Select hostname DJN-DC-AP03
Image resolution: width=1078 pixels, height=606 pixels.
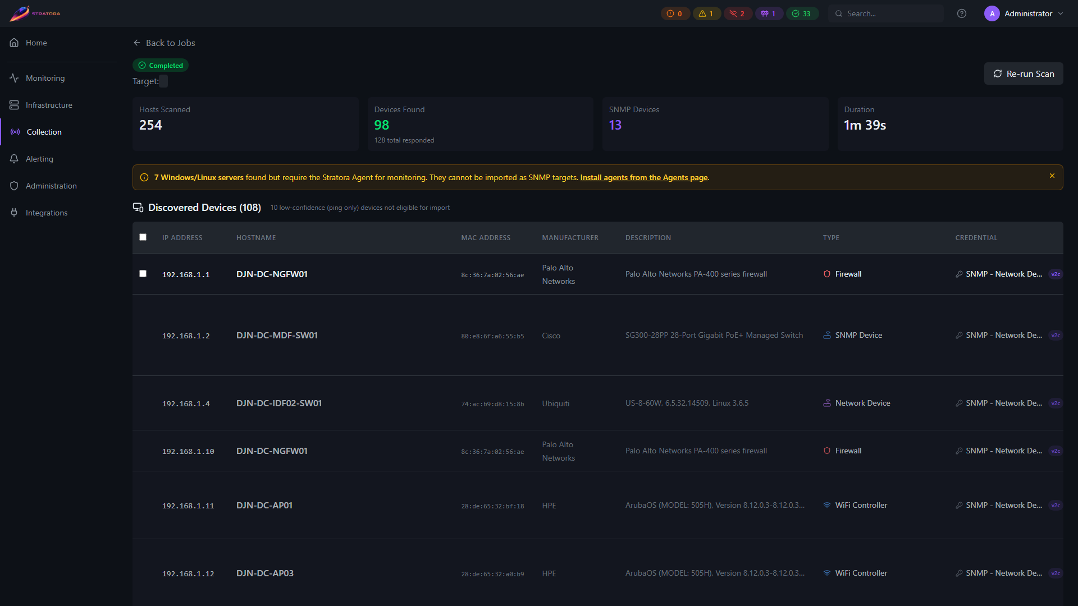tap(265, 573)
